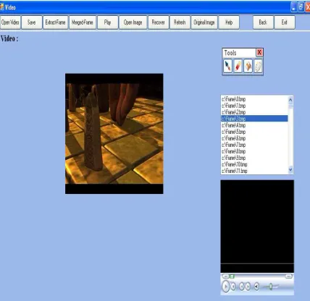Select c:\Frame\7.bmp in the frame list
The width and height of the screenshot is (310, 301).
pyautogui.click(x=254, y=145)
